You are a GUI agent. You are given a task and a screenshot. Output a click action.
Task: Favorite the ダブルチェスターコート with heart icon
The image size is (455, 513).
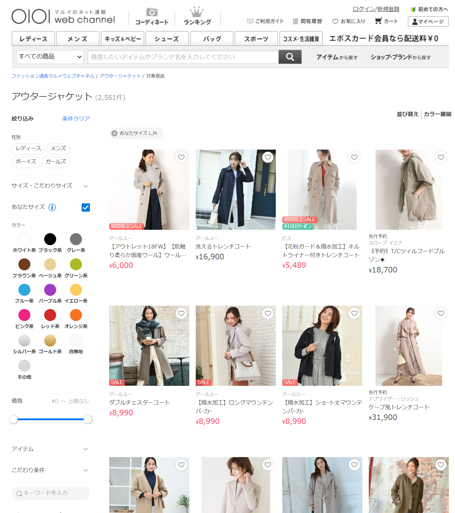click(x=181, y=313)
